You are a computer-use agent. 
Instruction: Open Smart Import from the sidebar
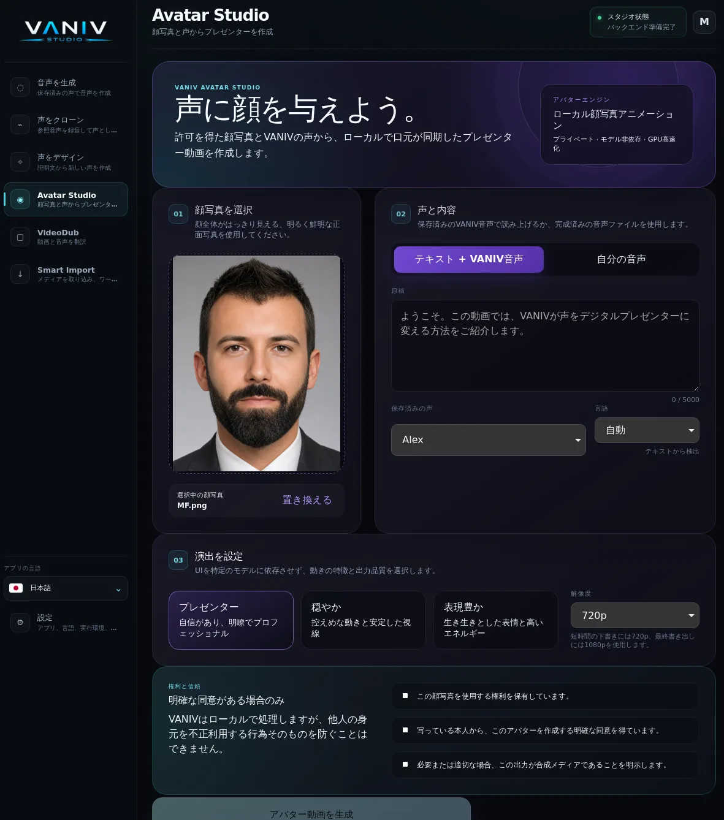(x=66, y=274)
